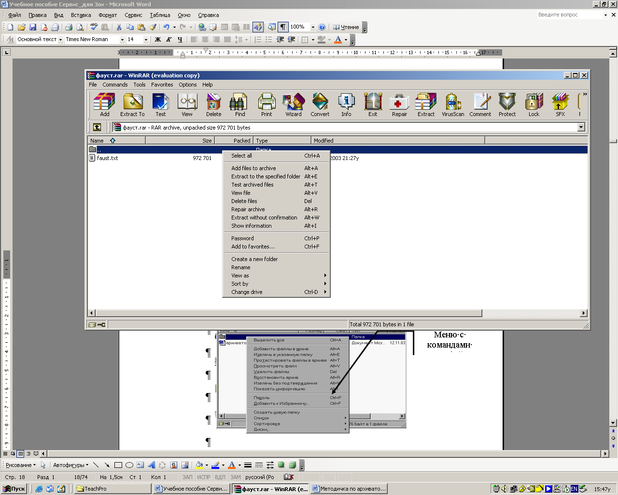Click the Чтение reading mode button
This screenshot has height=495, width=618.
[x=346, y=27]
